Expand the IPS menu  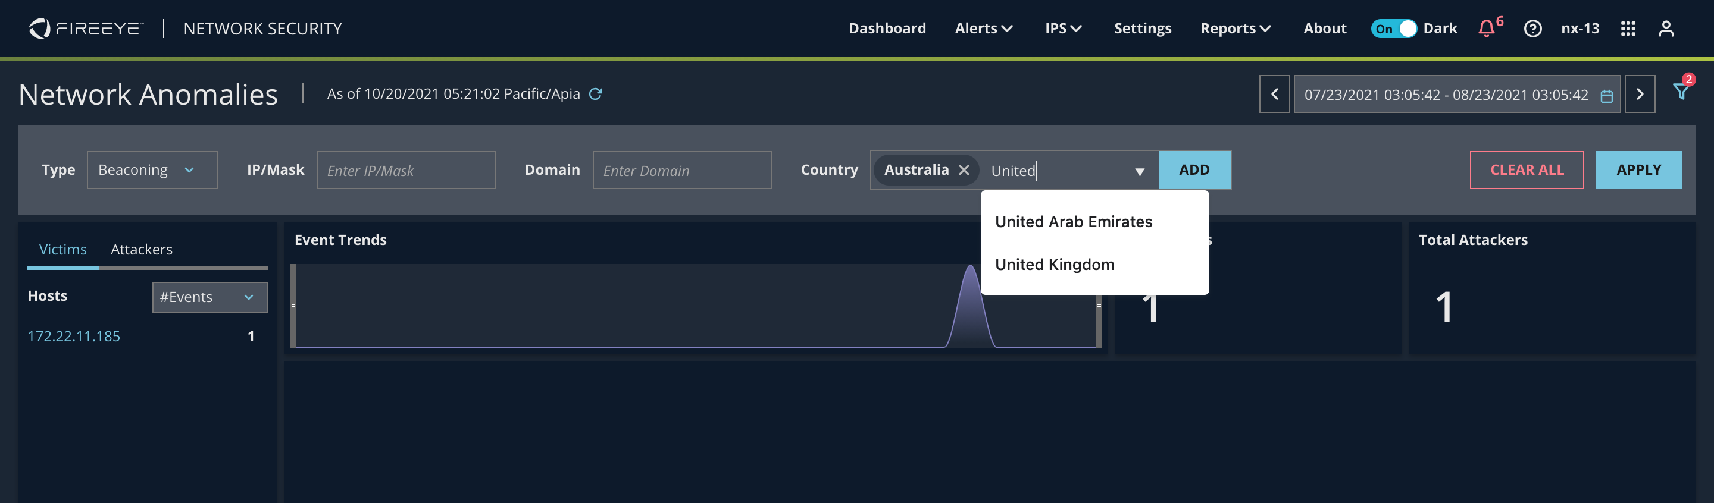click(1062, 29)
